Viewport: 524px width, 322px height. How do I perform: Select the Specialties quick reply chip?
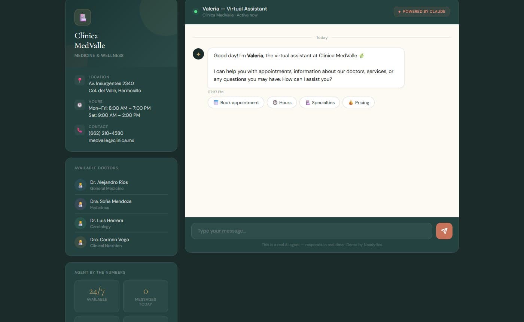tap(320, 103)
